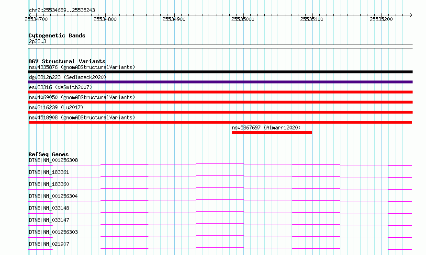Click the chr2:25534689..25535243 region label
This screenshot has height=255, width=426.
[x=62, y=10]
